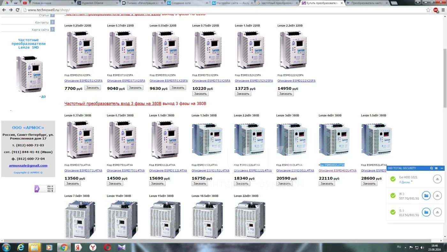
Task: Bookmark this page with the star icon
Action: pyautogui.click(x=428, y=10)
